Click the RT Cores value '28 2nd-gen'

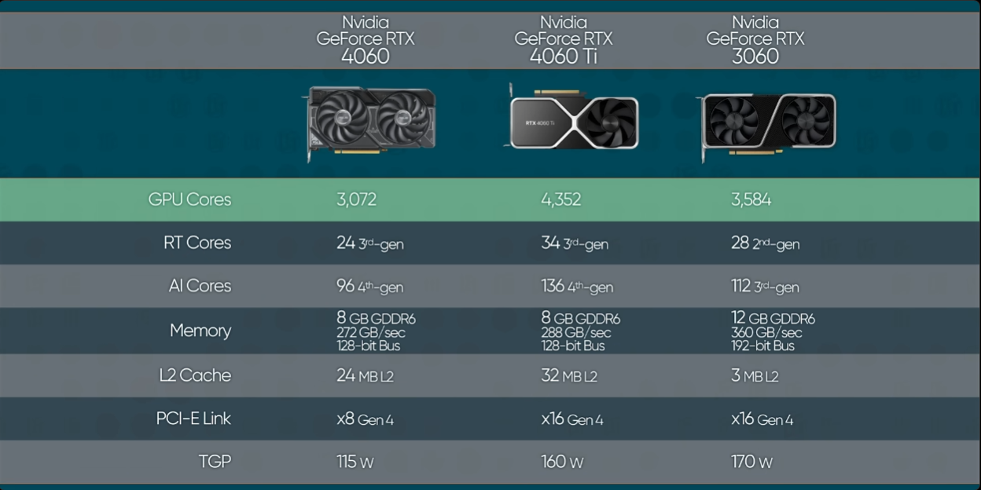point(766,243)
